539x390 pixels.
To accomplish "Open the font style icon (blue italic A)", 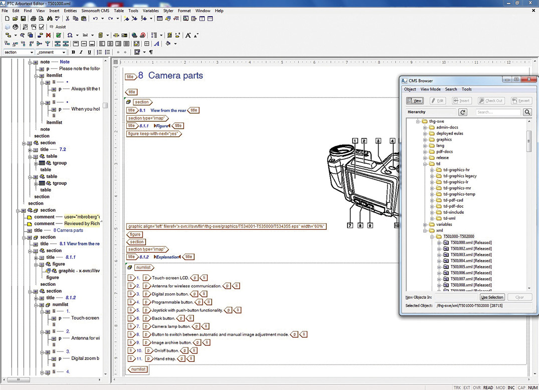I will click(156, 44).
